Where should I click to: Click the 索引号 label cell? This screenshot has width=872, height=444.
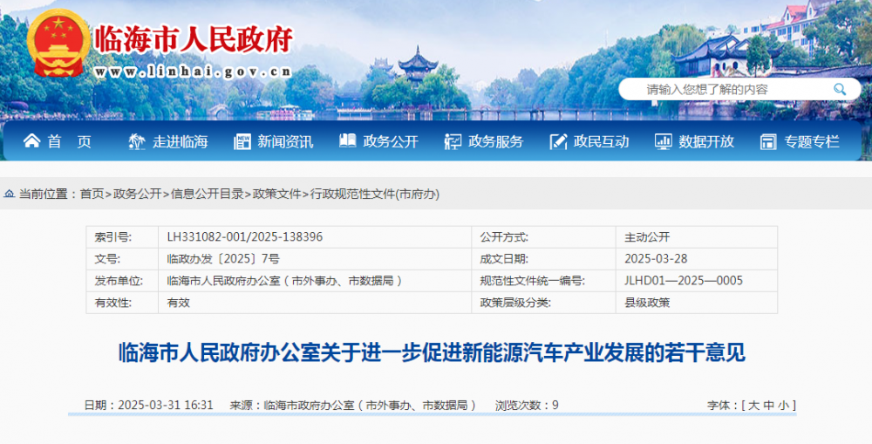[122, 237]
